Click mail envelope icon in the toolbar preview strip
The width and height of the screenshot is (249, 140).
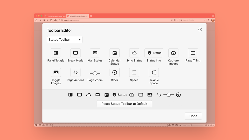(98, 95)
